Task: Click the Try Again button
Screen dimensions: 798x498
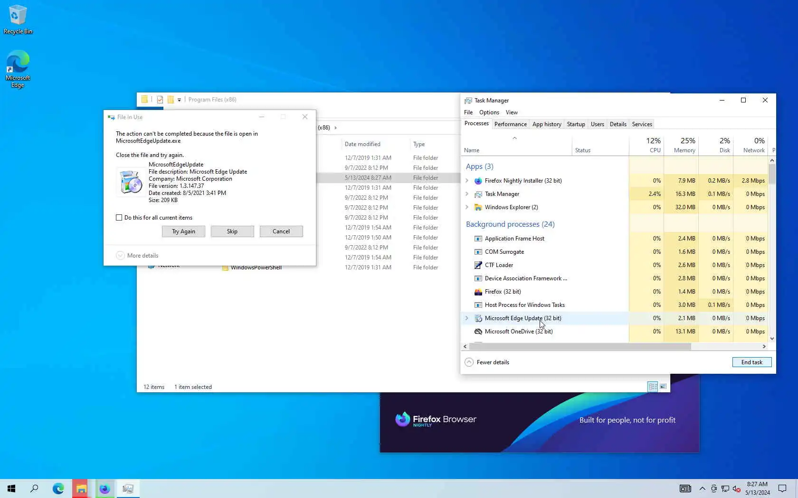Action: [x=183, y=231]
